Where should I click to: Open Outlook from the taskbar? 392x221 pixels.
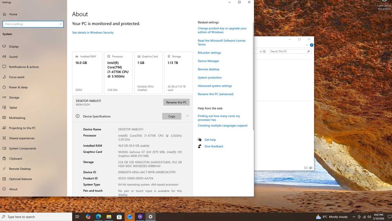[129, 217]
